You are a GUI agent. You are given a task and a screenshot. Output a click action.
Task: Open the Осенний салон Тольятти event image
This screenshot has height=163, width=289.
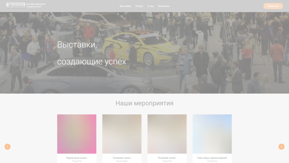[167, 134]
